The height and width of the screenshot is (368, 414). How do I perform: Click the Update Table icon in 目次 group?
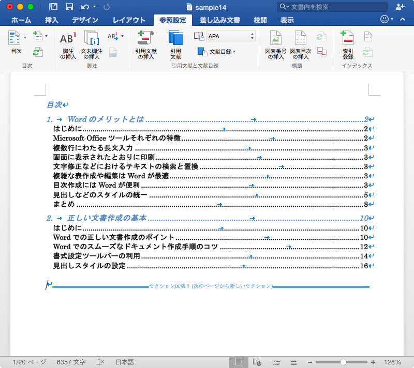point(38,52)
